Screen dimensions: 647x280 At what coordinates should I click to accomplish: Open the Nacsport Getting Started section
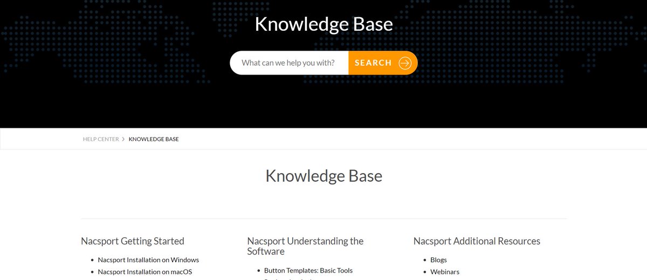point(133,241)
